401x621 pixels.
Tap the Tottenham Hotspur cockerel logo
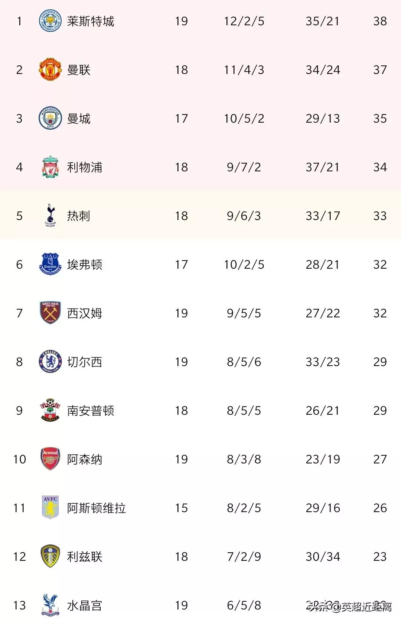50,216
